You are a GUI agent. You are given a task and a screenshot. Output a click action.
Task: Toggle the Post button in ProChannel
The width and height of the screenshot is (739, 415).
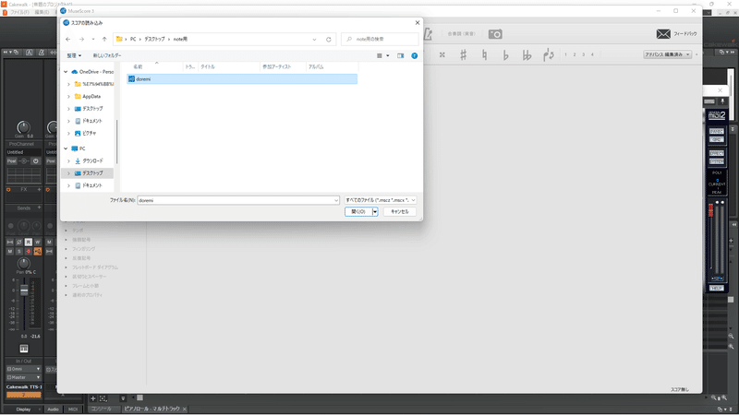11,160
